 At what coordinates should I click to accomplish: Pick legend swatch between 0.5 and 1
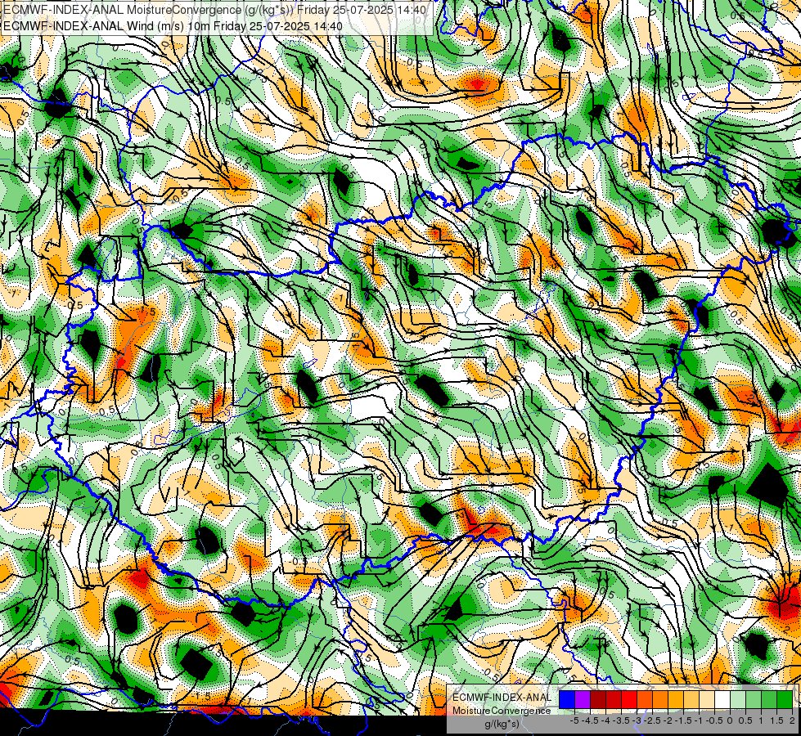tap(754, 700)
